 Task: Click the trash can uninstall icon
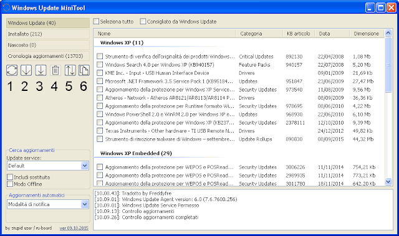tap(55, 70)
